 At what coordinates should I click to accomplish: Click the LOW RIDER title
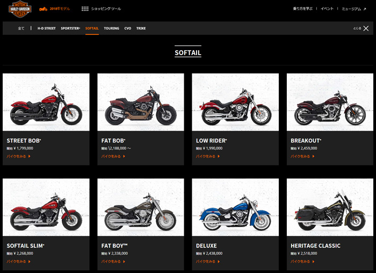(211, 141)
